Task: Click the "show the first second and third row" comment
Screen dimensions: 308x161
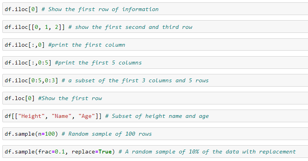Action: pyautogui.click(x=130, y=27)
